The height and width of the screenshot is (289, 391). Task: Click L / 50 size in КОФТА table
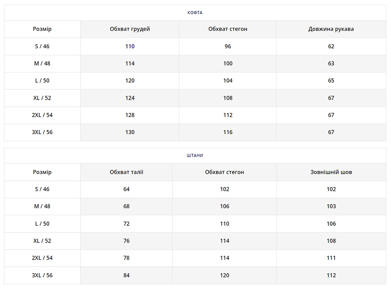pos(42,81)
